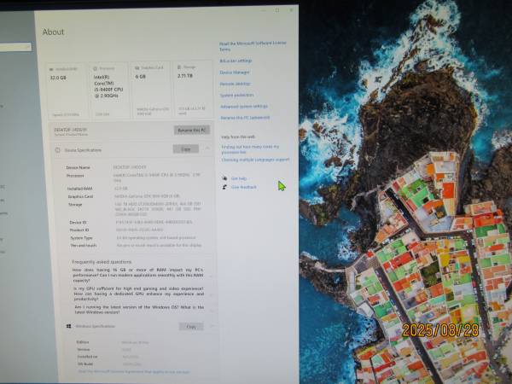Click the OS Build label
The image size is (512, 384).
85,364
